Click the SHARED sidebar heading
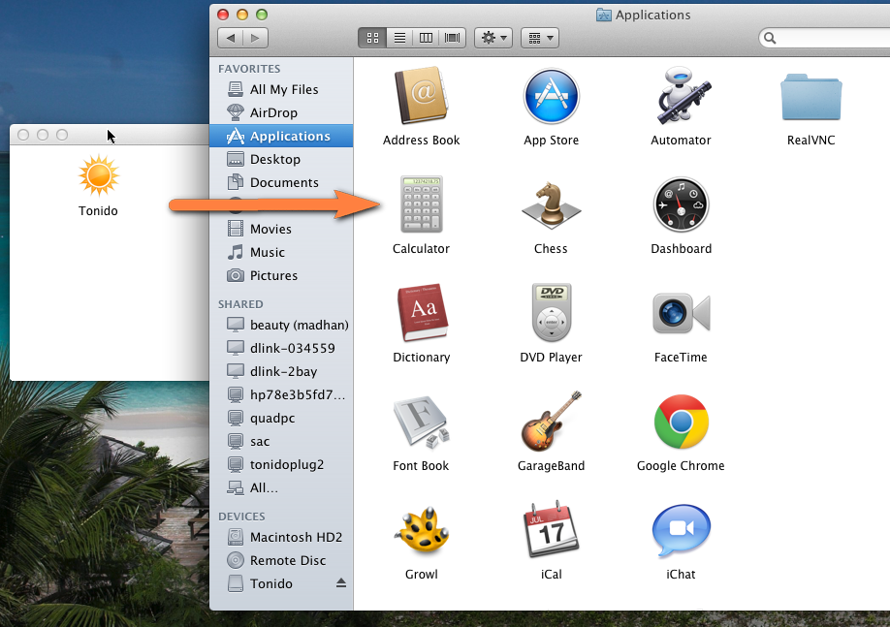Image resolution: width=890 pixels, height=627 pixels. click(x=240, y=304)
